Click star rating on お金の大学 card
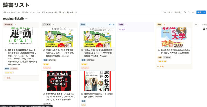Screen dimensions: 207x107 pyautogui.click(x=162, y=61)
